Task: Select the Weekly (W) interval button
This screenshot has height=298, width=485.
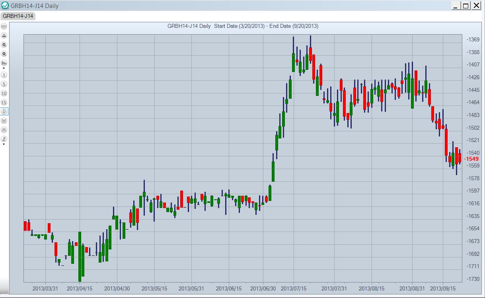Action: (4, 121)
